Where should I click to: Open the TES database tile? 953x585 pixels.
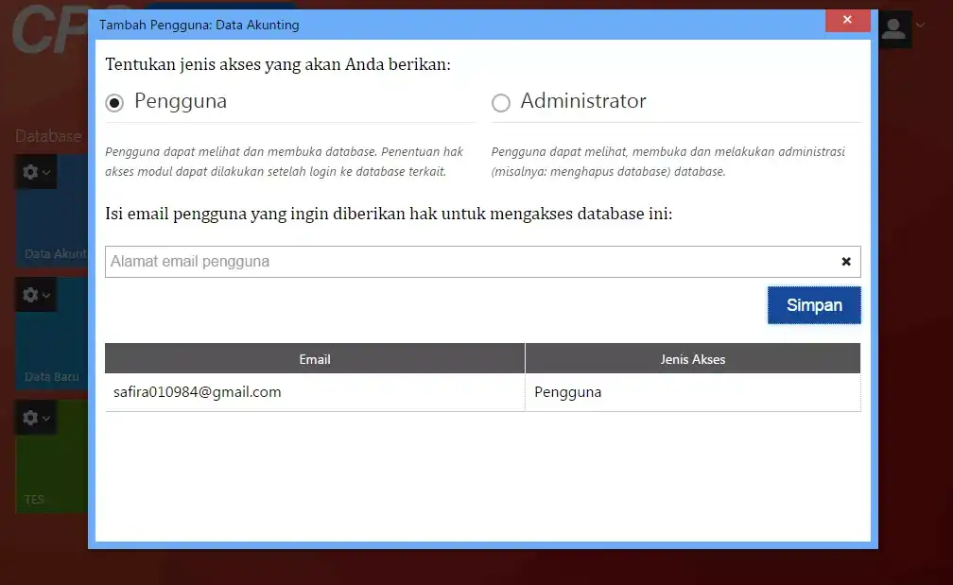51,456
